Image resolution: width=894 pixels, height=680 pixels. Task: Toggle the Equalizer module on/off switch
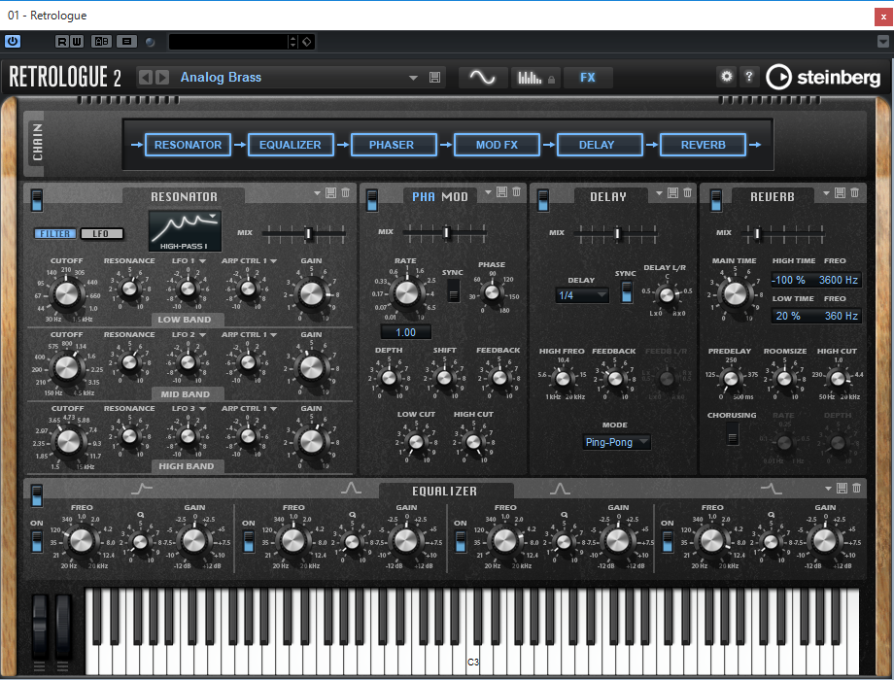pyautogui.click(x=37, y=495)
